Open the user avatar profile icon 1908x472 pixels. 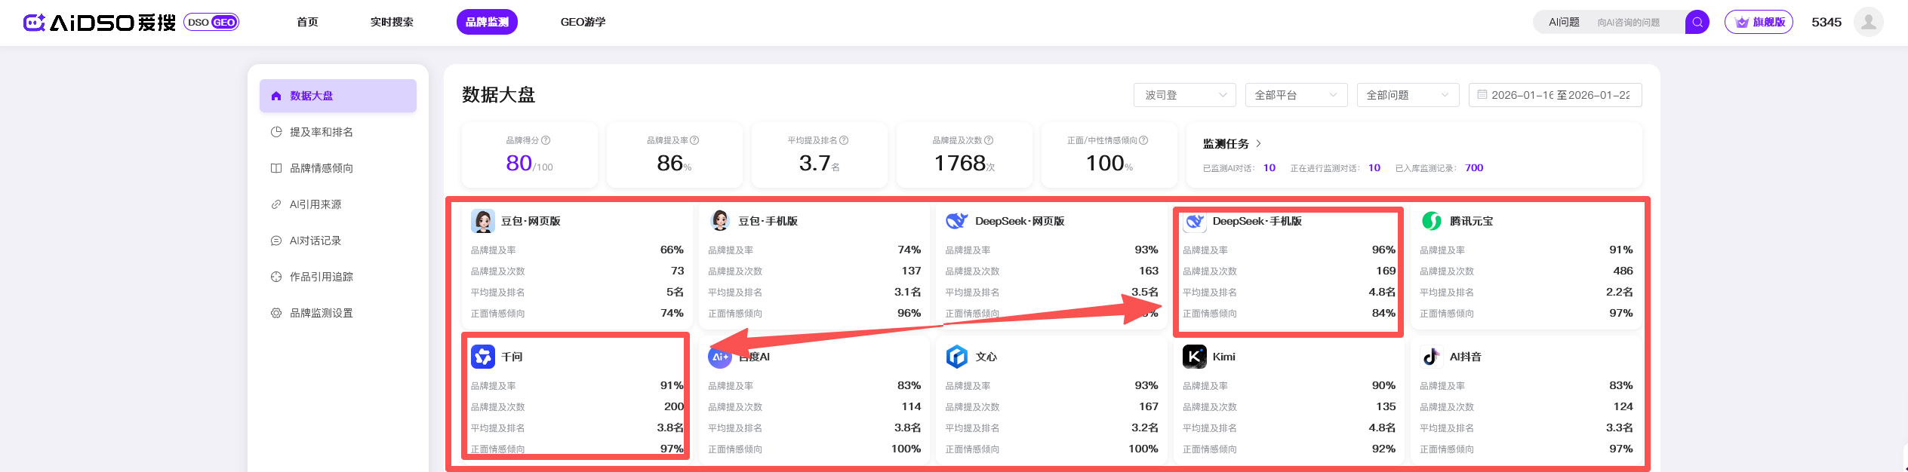(1868, 23)
